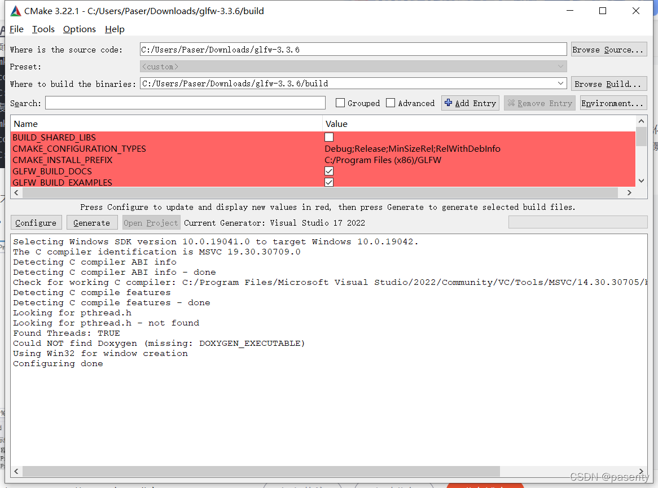
Task: Click the 'Could NOT find Doxygen' output line
Action: pos(159,344)
